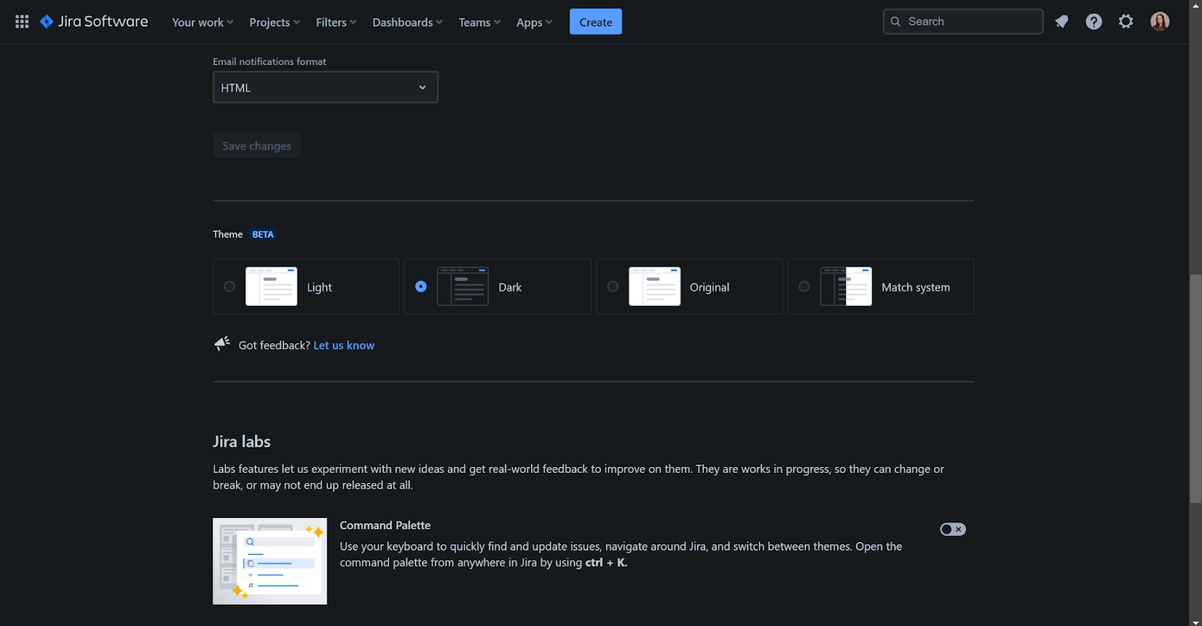The image size is (1202, 626).
Task: Click the Match system preview image
Action: (x=846, y=286)
